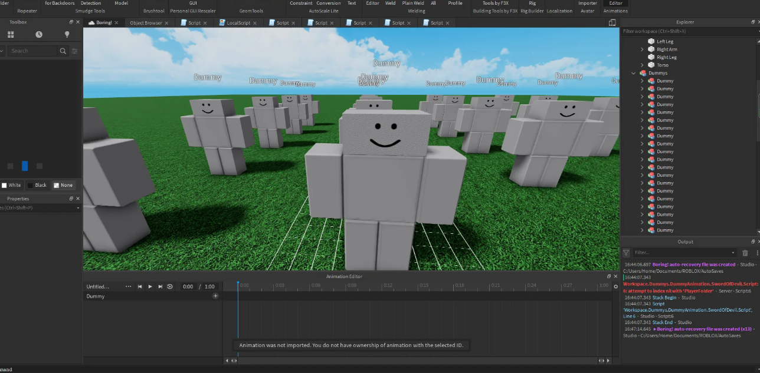Undock the Properties panel
This screenshot has width=760, height=373.
pos(71,199)
